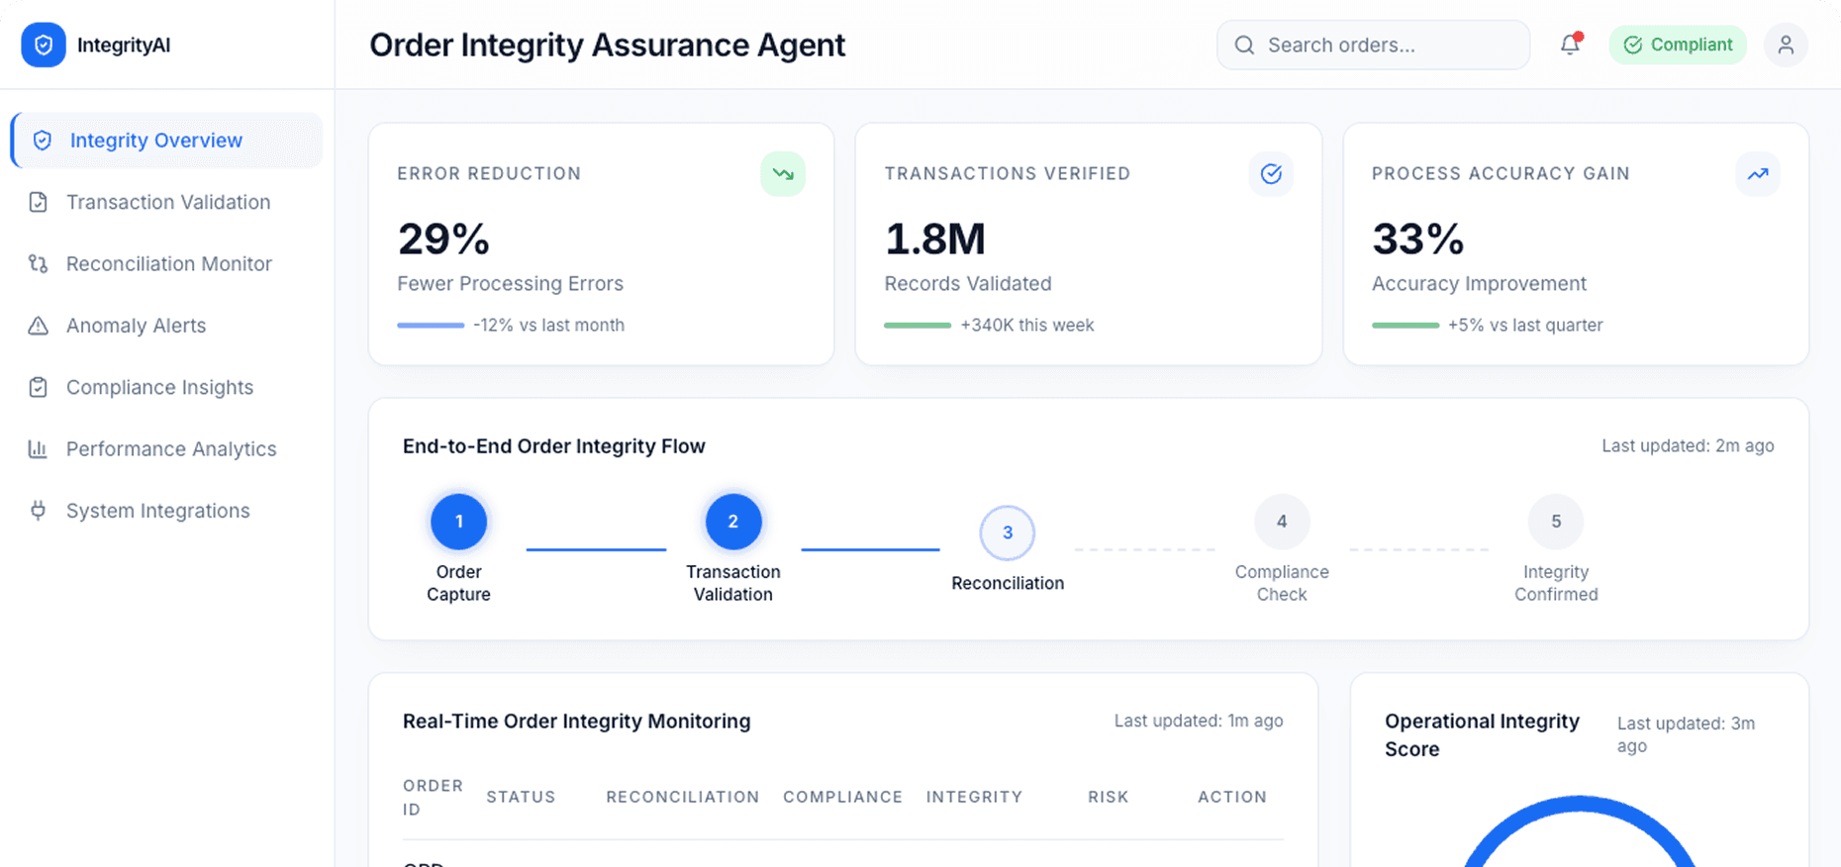Click the Operational Integrity Score title
This screenshot has height=867, width=1841.
tap(1482, 735)
